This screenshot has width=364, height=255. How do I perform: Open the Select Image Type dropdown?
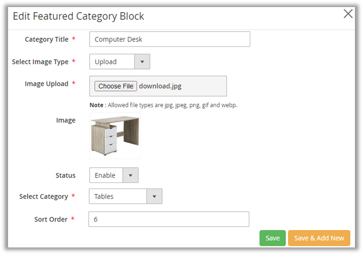tap(119, 62)
